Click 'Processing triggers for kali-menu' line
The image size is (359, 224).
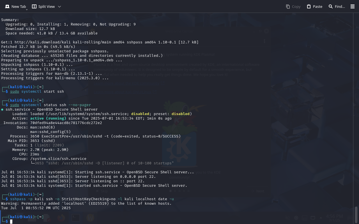(55, 78)
